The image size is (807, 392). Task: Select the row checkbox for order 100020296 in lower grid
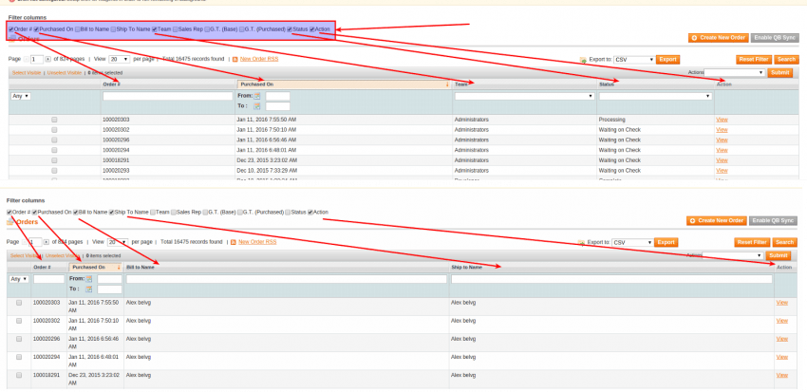(19, 339)
